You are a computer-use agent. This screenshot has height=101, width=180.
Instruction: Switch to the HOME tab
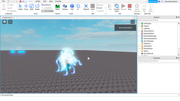tap(31, 1)
